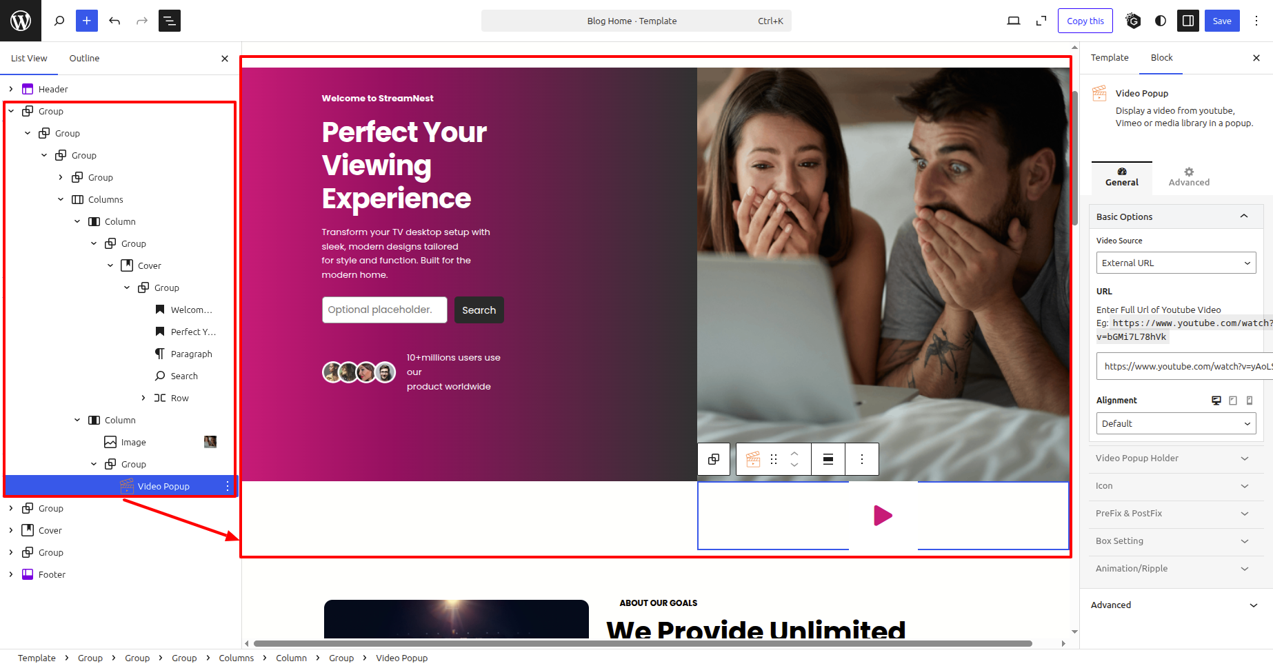Open the desktop preview view icon
Screen dimensions: 1273x666
tap(1014, 21)
